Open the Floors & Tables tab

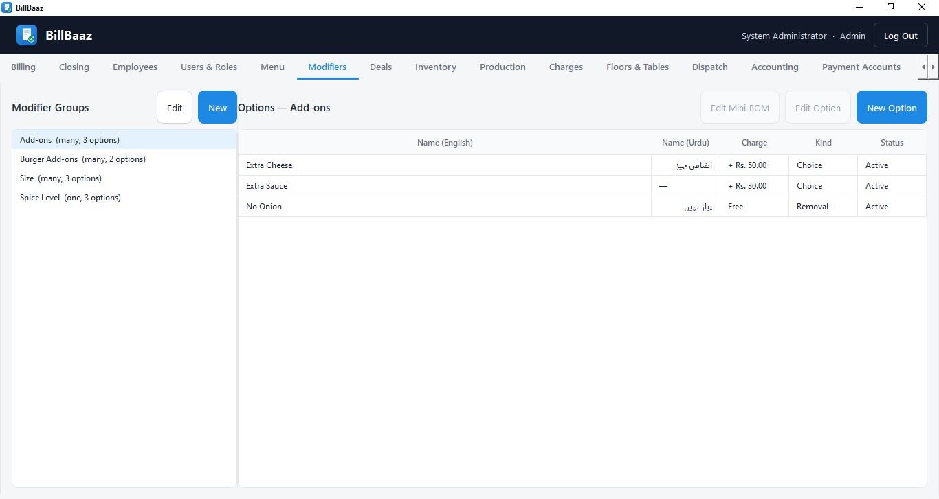[x=637, y=67]
